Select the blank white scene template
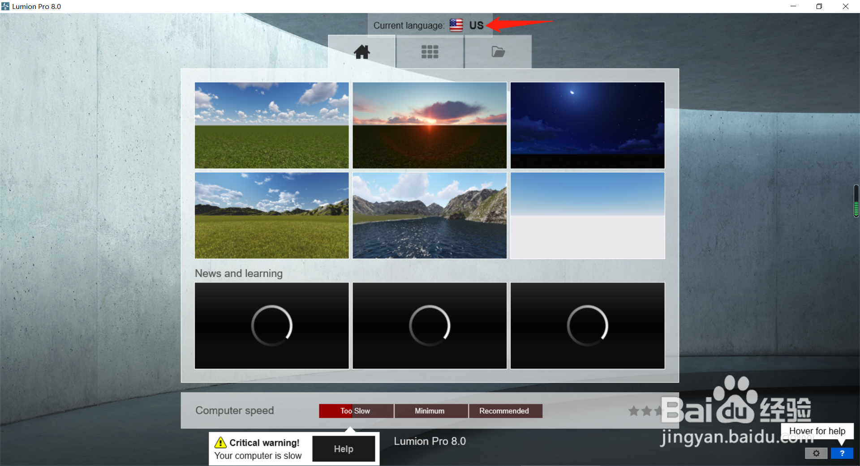Screen dimensions: 860x466 (588, 215)
